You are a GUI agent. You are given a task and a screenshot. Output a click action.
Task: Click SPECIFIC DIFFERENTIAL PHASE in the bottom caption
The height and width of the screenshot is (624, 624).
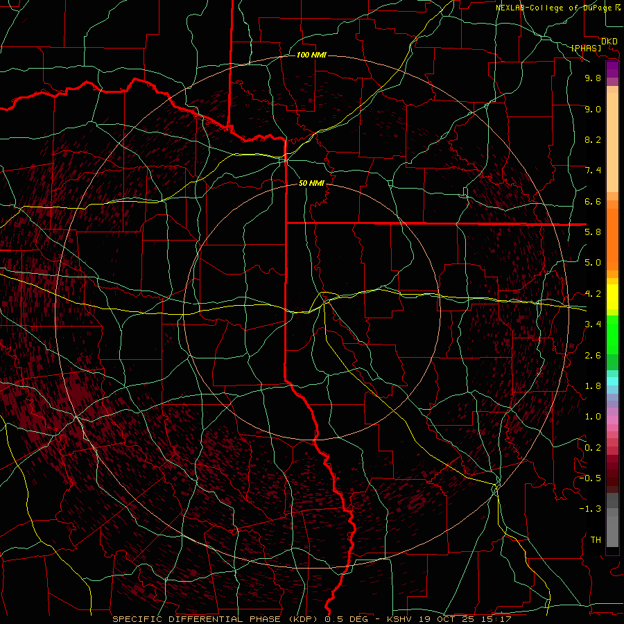198,619
